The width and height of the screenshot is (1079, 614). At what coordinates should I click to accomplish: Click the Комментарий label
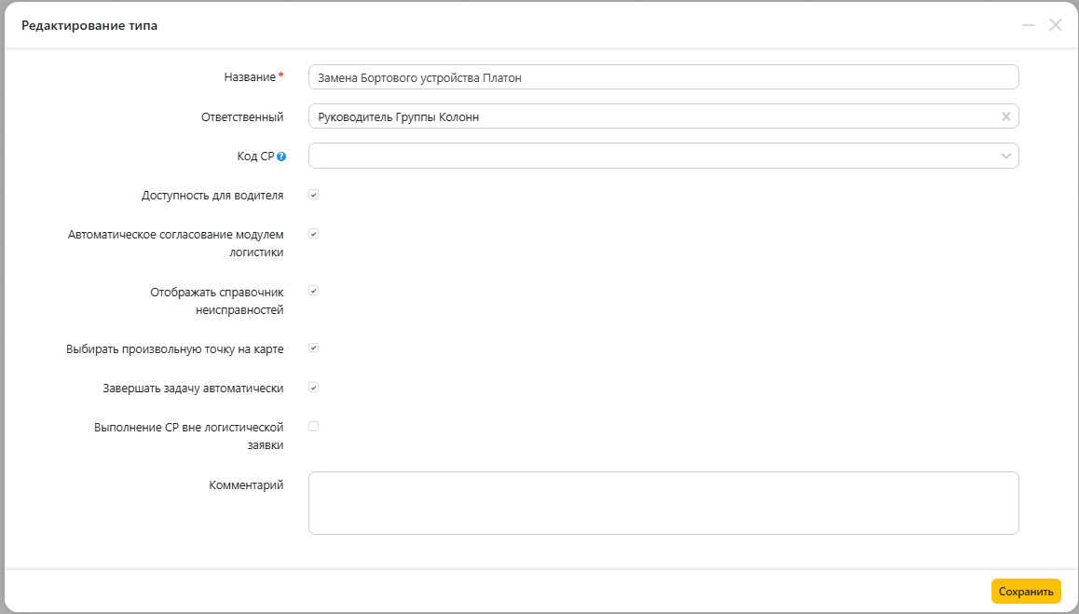246,485
